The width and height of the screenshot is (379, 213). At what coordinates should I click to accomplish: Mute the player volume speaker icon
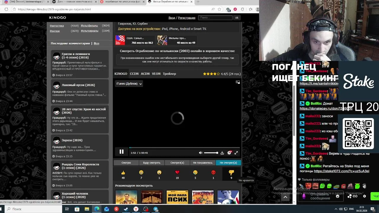[x=200, y=153]
